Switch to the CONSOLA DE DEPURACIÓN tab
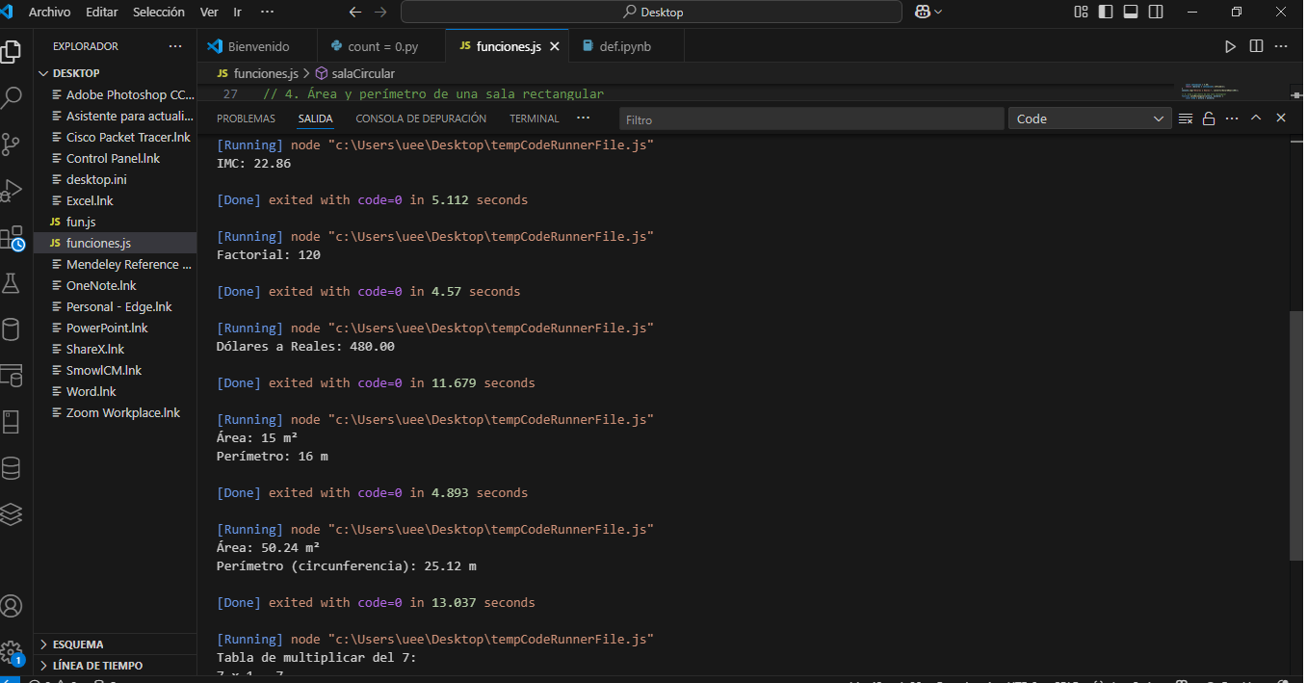The image size is (1307, 683). pos(421,118)
